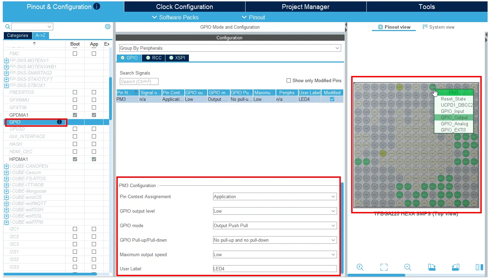490x280 pixels.
Task: Click the download icon beside I-CUBE-wolfSSL
Action: tap(7, 216)
